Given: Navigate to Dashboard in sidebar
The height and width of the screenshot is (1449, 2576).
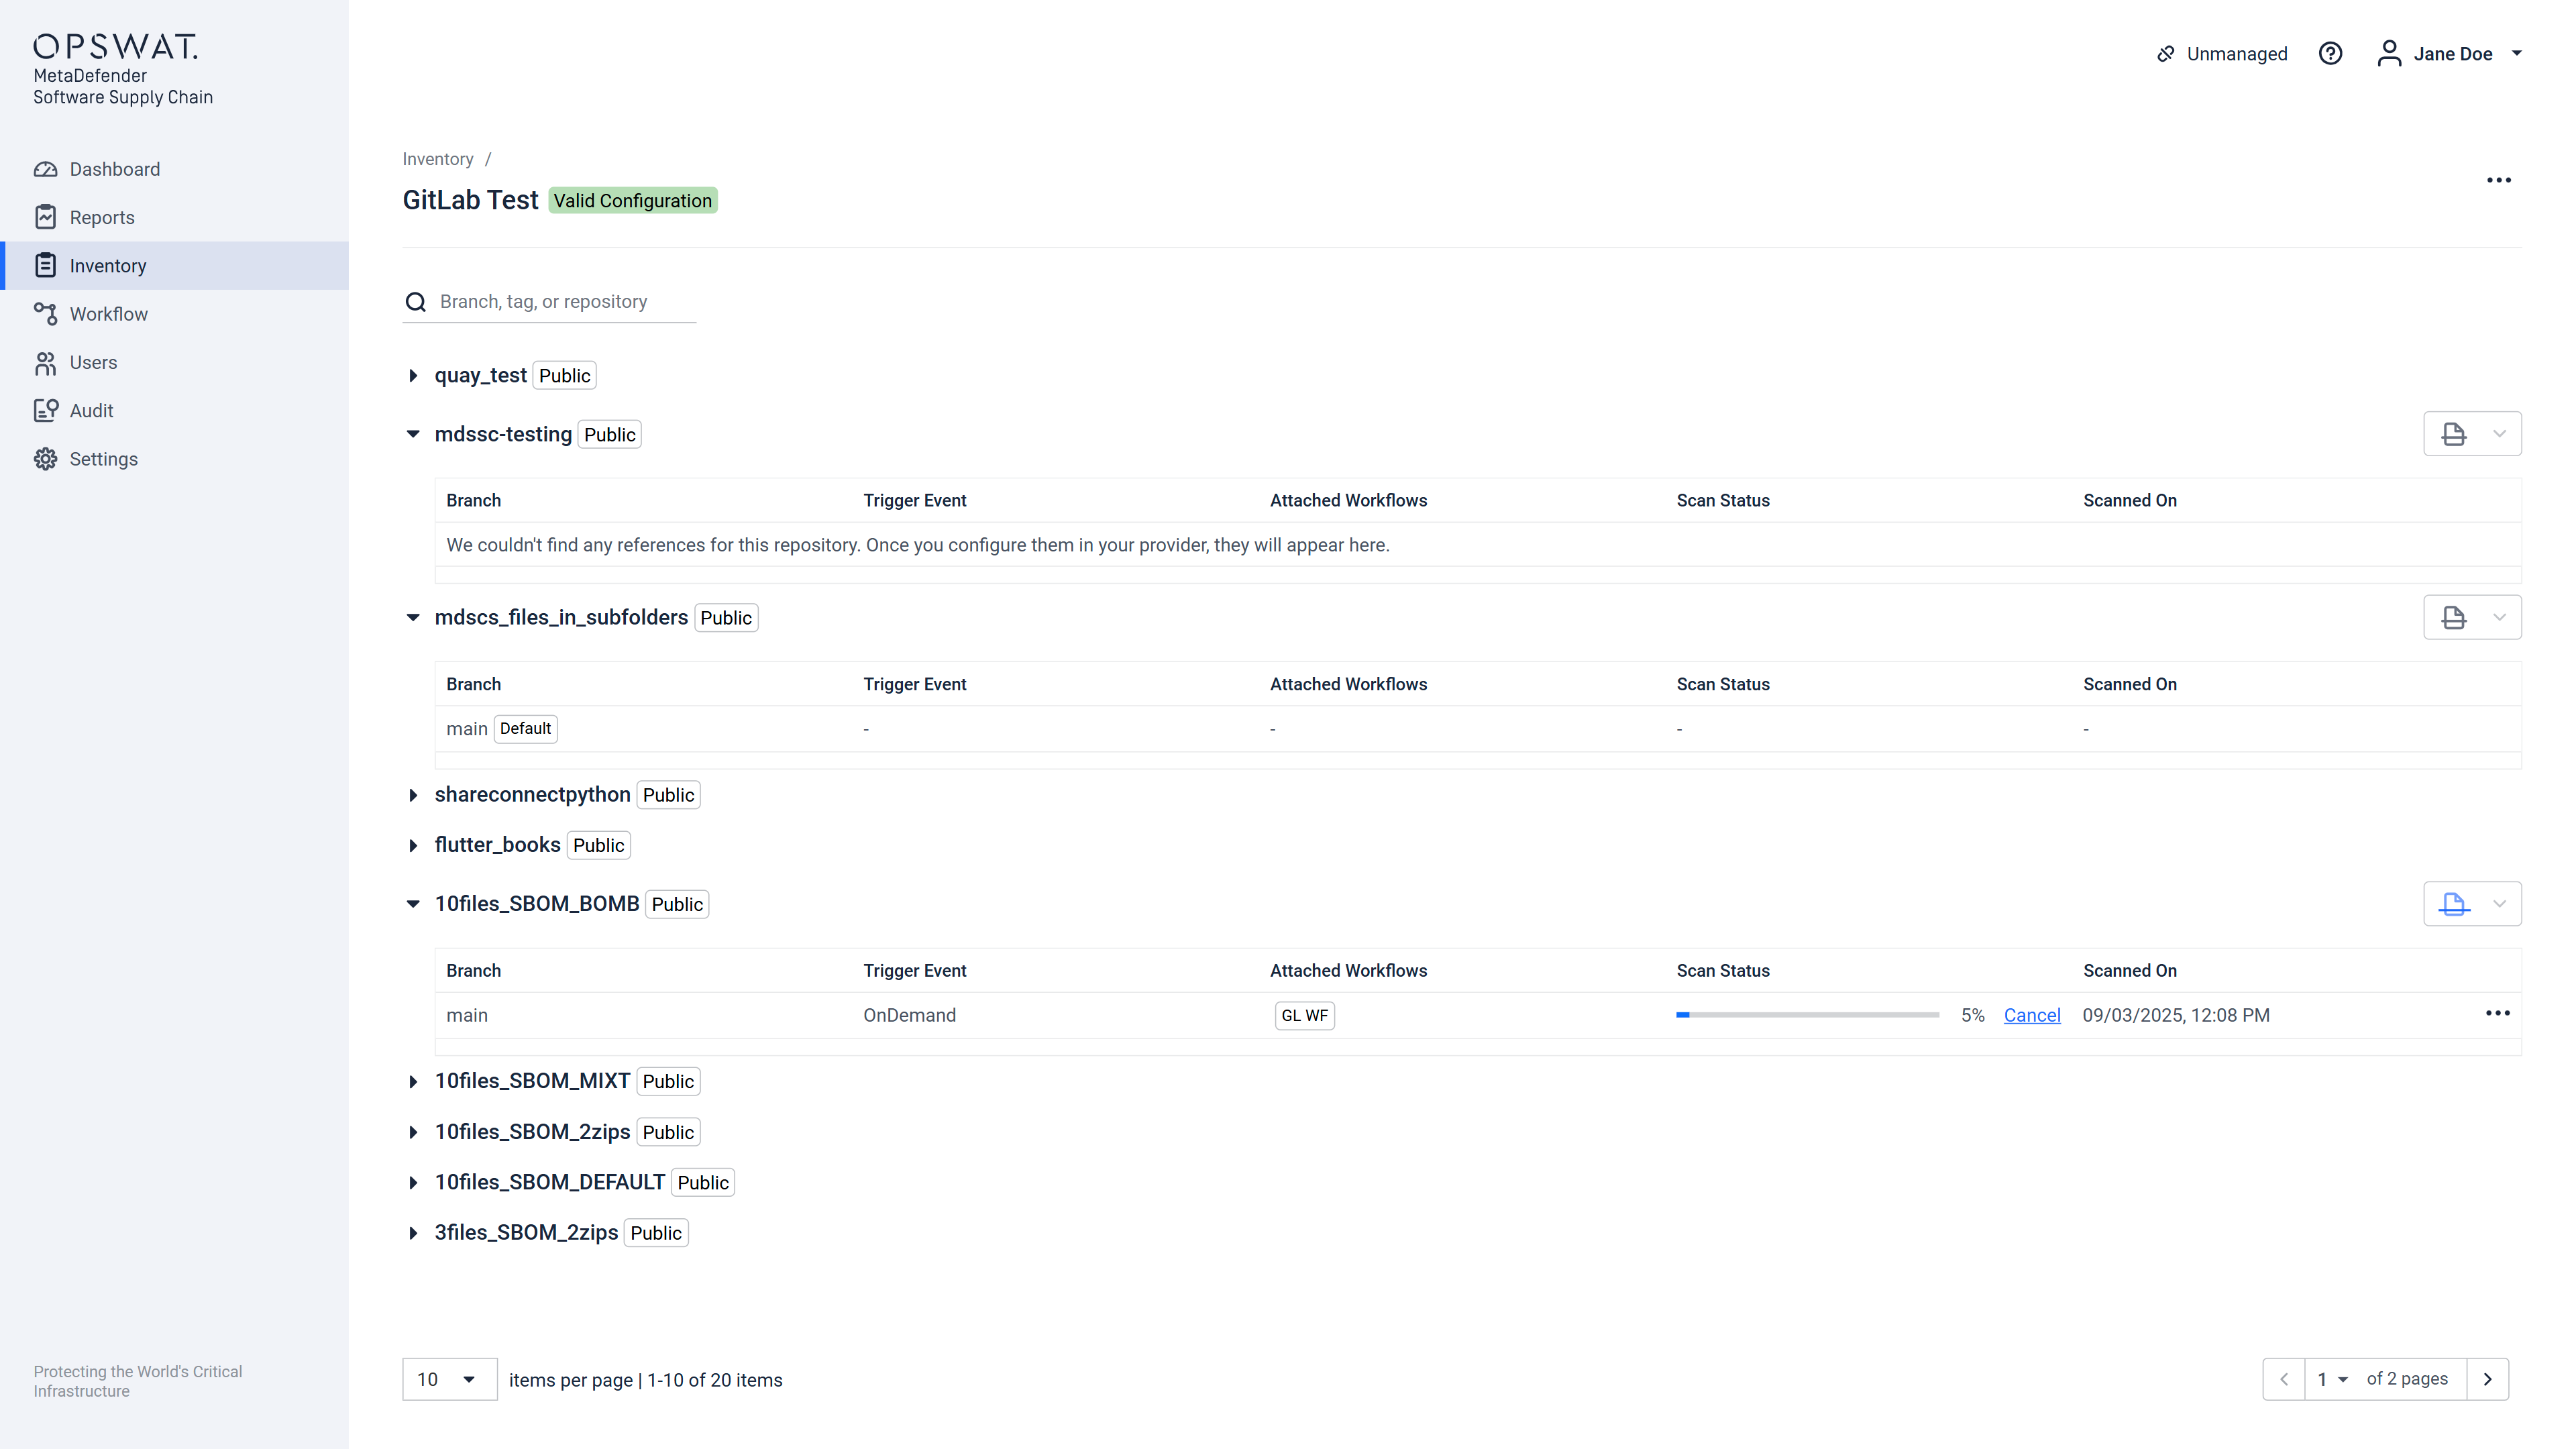Looking at the screenshot, I should pyautogui.click(x=114, y=169).
